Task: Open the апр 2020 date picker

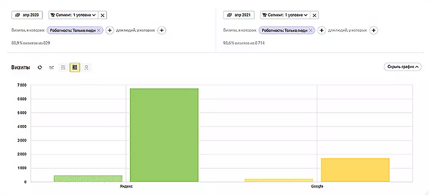Action: tap(27, 15)
